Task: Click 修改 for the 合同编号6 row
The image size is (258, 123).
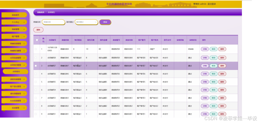Action: [213, 74]
